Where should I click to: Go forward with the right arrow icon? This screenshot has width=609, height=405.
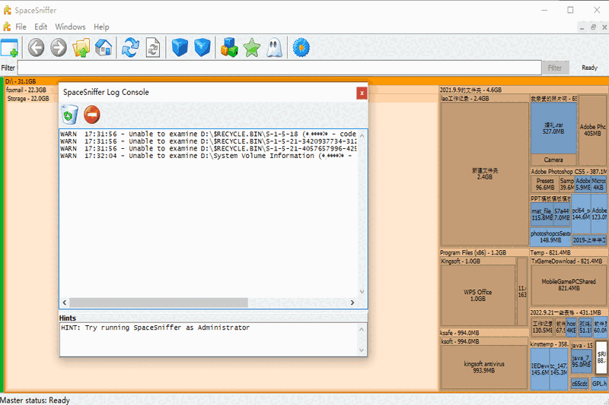(x=59, y=48)
